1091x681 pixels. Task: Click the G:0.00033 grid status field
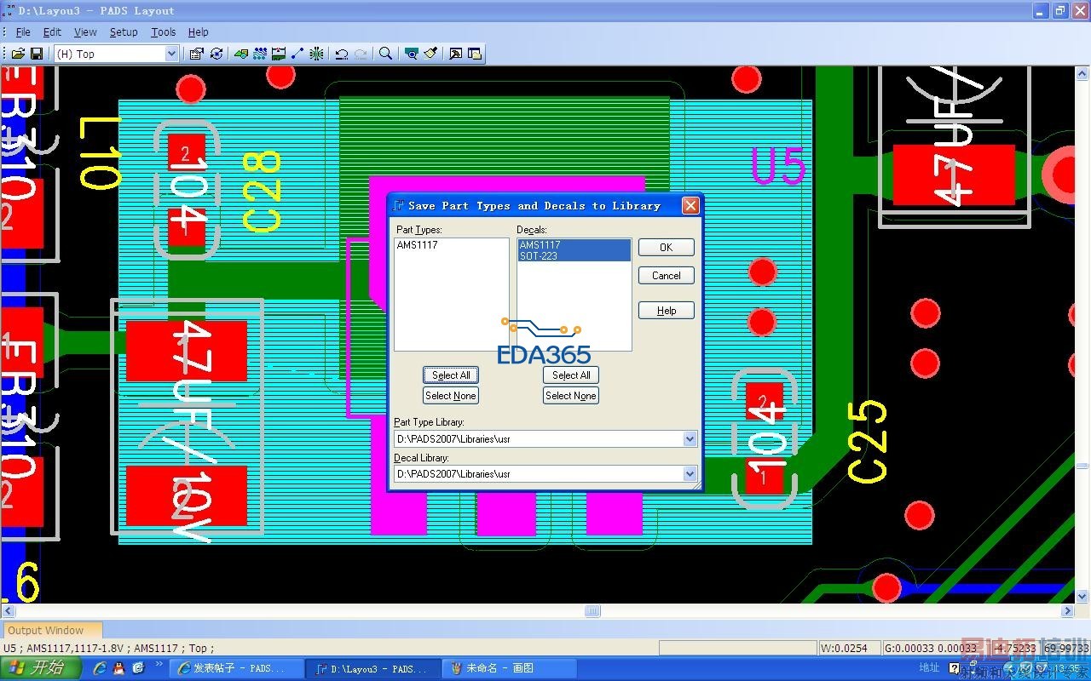[x=935, y=649]
